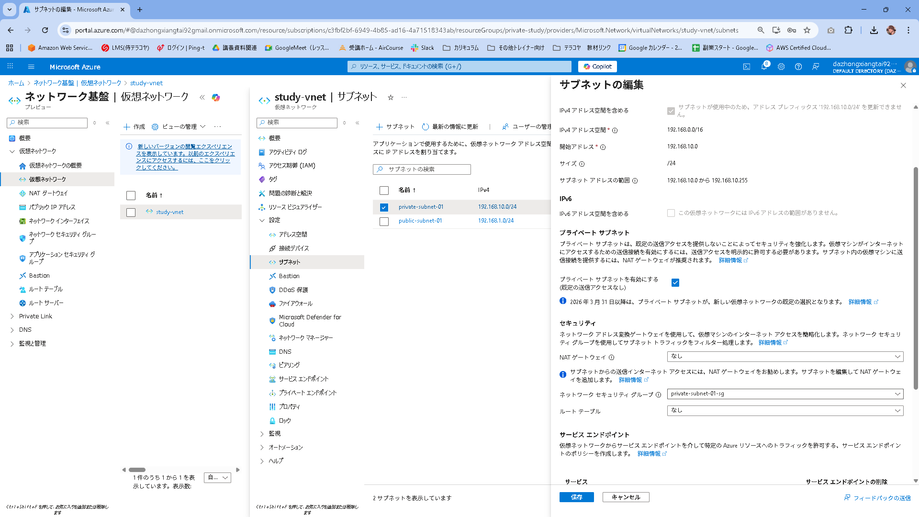Image resolution: width=919 pixels, height=517 pixels.
Task: Refresh subnet list with 最新の情報に更新
Action: [450, 127]
